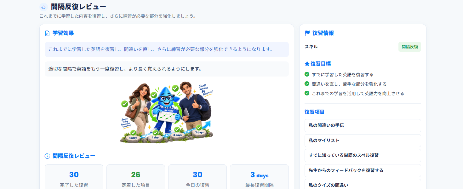Click the 学習効果 section heading
463x189 pixels.
pyautogui.click(x=63, y=33)
